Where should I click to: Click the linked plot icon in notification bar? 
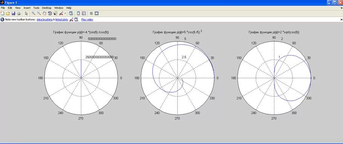pyautogui.click(x=76, y=20)
